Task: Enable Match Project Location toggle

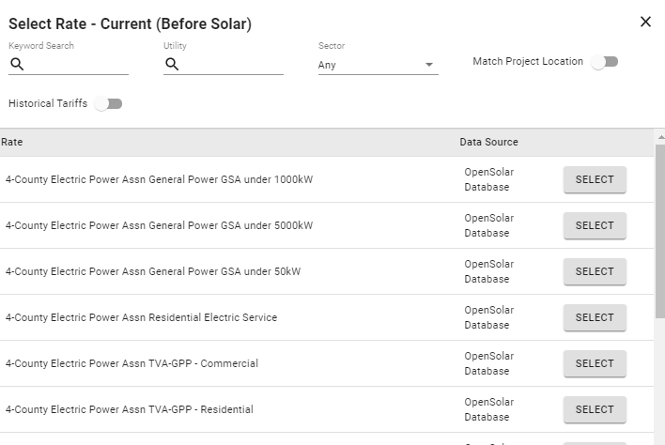Action: tap(605, 62)
